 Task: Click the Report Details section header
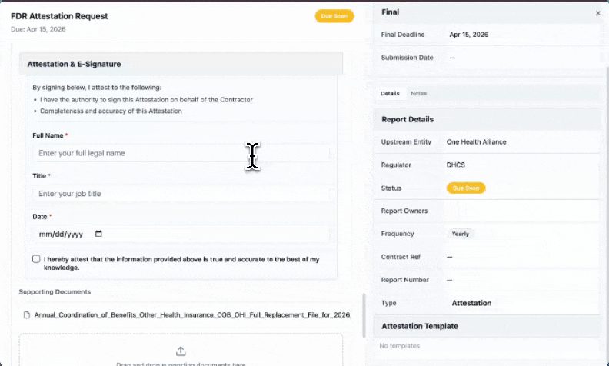(x=487, y=119)
